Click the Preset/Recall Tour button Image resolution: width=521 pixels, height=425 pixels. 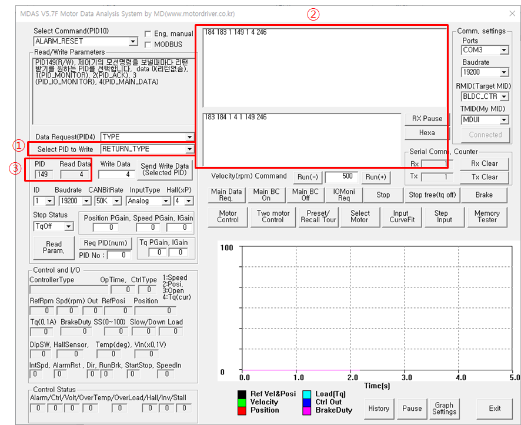point(318,217)
